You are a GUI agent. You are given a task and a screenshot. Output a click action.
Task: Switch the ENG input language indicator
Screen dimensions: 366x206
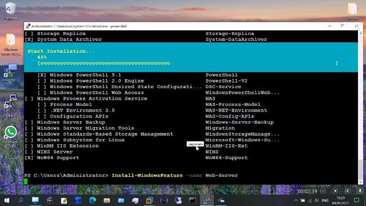pos(325,200)
